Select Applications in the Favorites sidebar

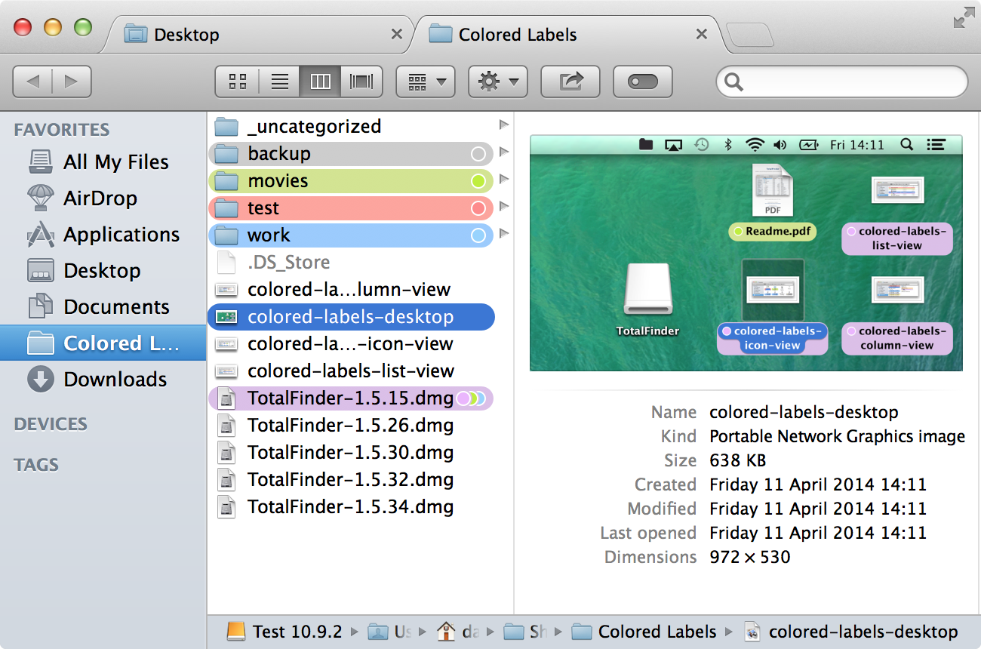click(x=121, y=235)
